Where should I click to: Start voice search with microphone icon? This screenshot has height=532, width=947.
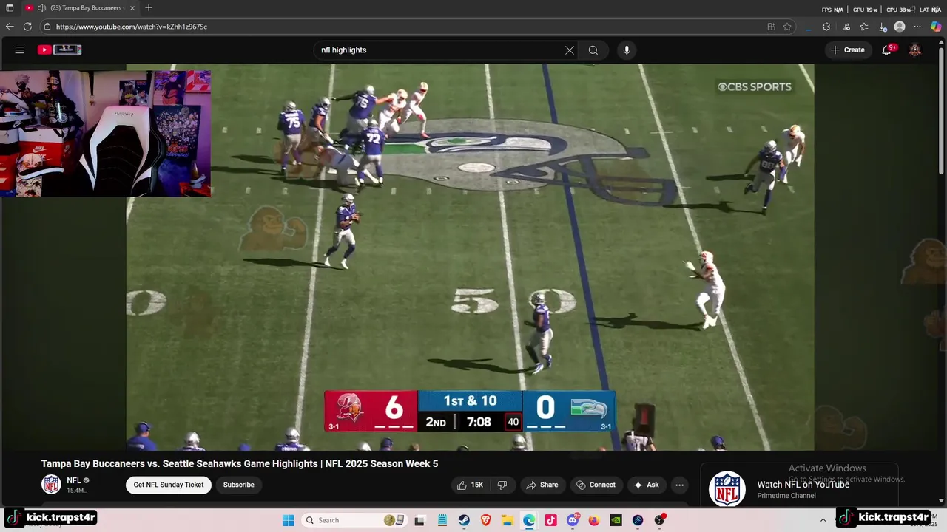627,50
